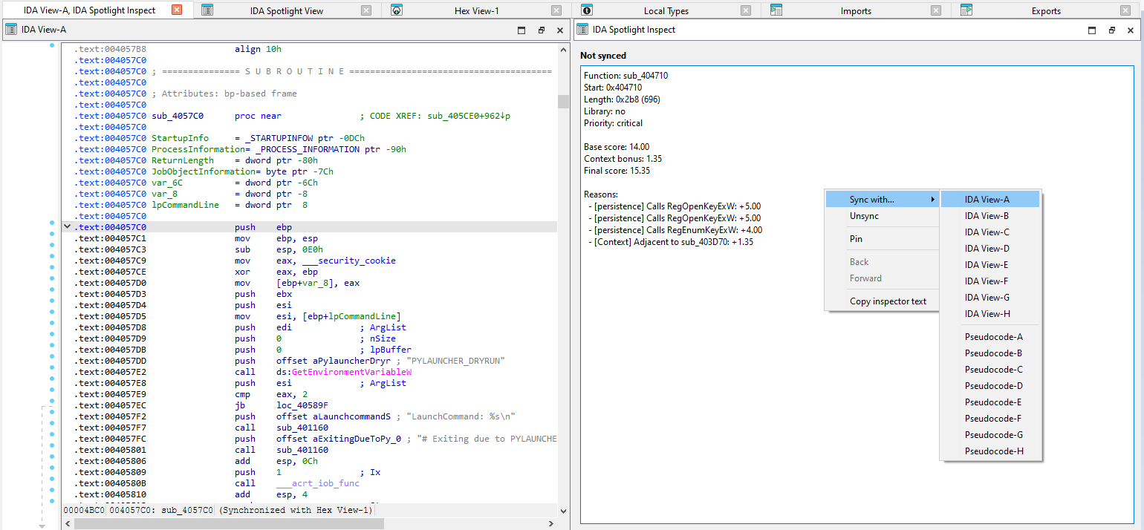This screenshot has height=530, width=1144.
Task: Sync with Pseudocode-G
Action: tap(990, 435)
